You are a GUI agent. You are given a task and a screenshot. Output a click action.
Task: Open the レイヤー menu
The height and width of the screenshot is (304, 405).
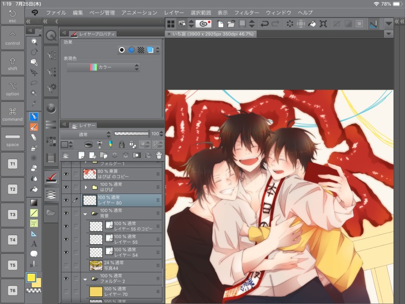174,12
